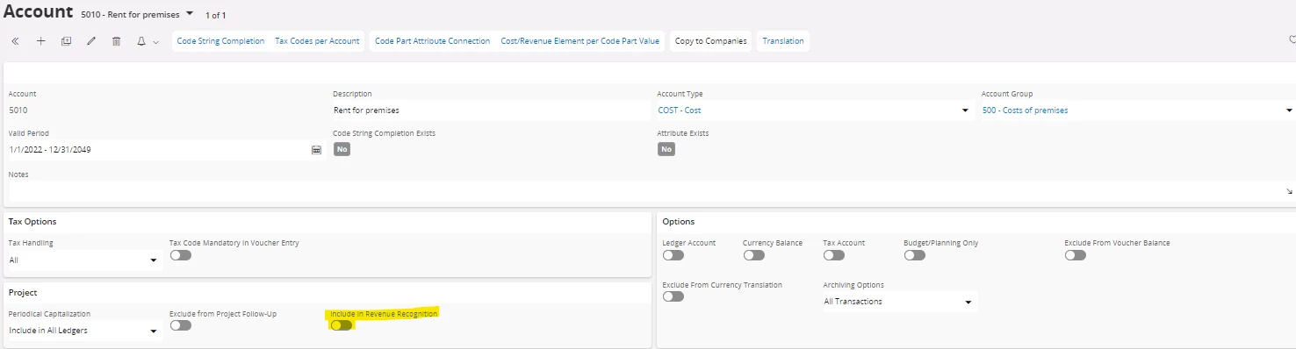
Task: Toggle Include in Revenue Recognition switch
Action: point(342,325)
